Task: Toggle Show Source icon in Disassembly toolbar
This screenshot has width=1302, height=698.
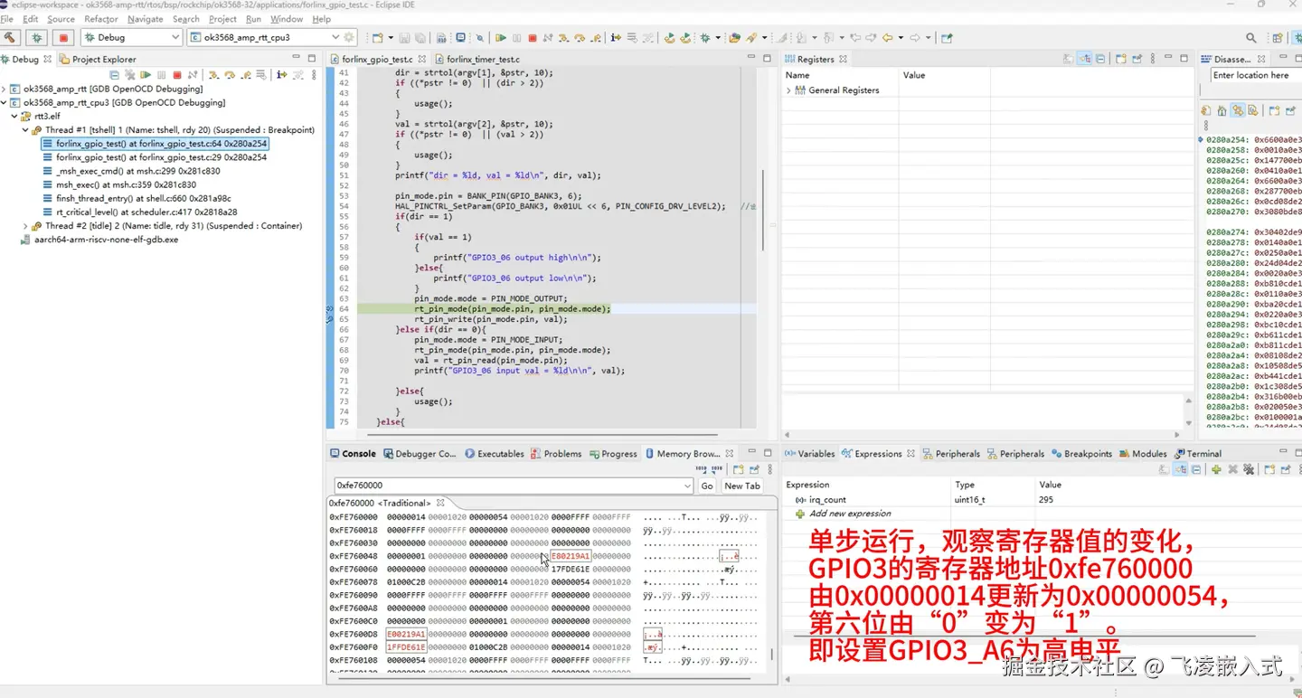Action: pos(1252,110)
